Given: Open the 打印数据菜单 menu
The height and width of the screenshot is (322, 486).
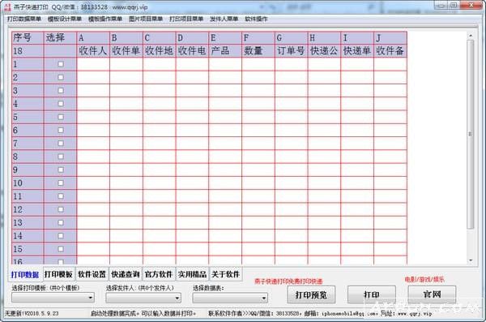Looking at the screenshot, I should 24,19.
